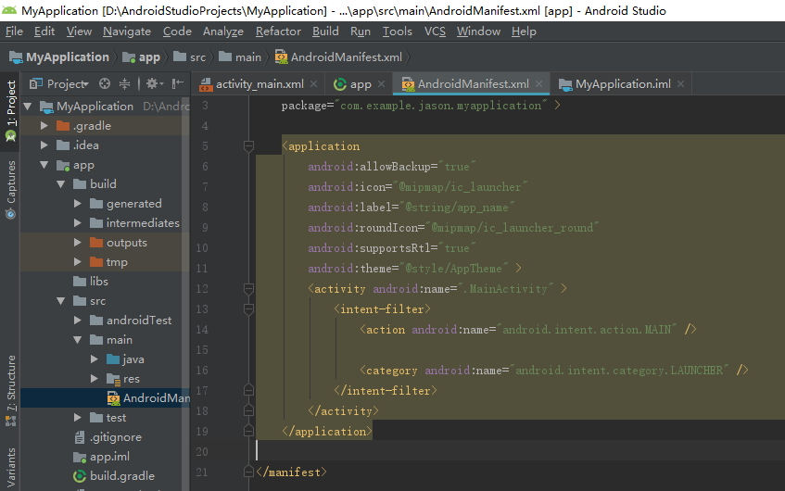Collapse the app module node
This screenshot has height=491, width=785.
pos(44,165)
